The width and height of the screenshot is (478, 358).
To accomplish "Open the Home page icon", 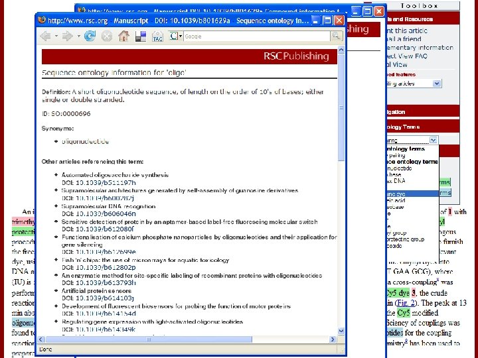I will pos(123,36).
